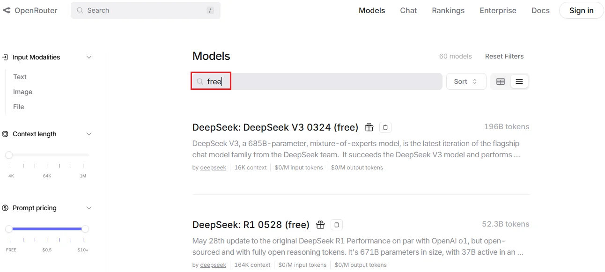
Task: Click the 64K context length tick label
Action: (x=47, y=176)
